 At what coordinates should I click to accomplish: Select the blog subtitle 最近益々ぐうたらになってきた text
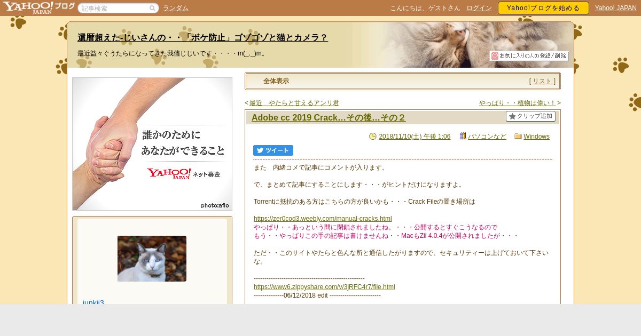(171, 53)
